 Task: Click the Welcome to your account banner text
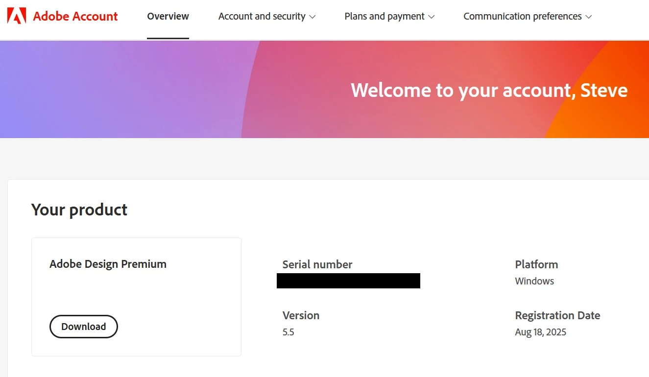point(489,90)
